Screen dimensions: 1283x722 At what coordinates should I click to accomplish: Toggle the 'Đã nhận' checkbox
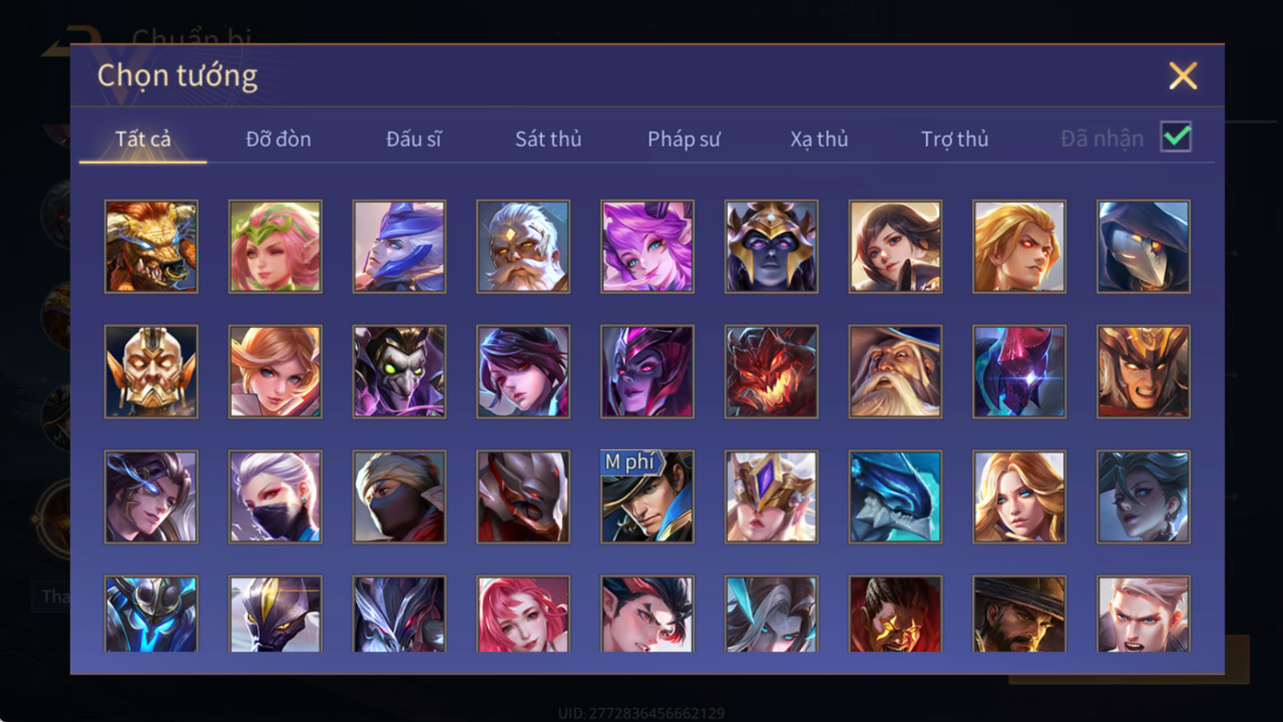pyautogui.click(x=1176, y=137)
